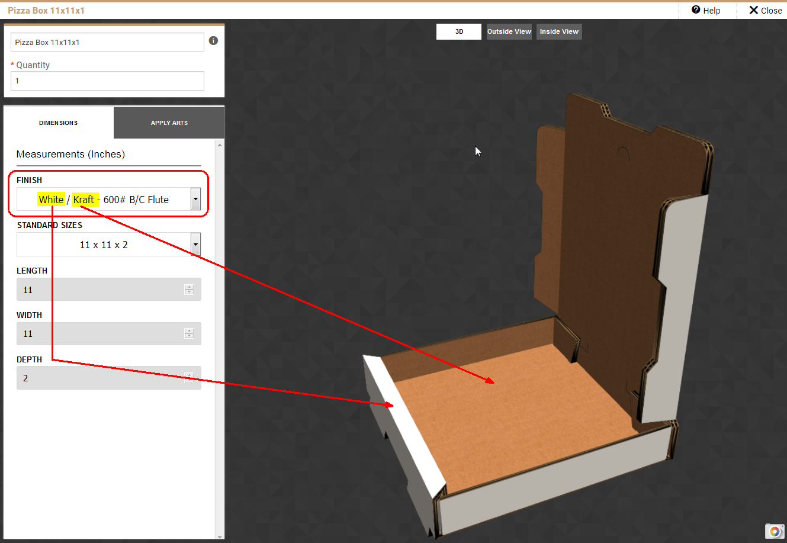Switch to the APPLY ARTS tab
The width and height of the screenshot is (787, 543).
(x=169, y=123)
